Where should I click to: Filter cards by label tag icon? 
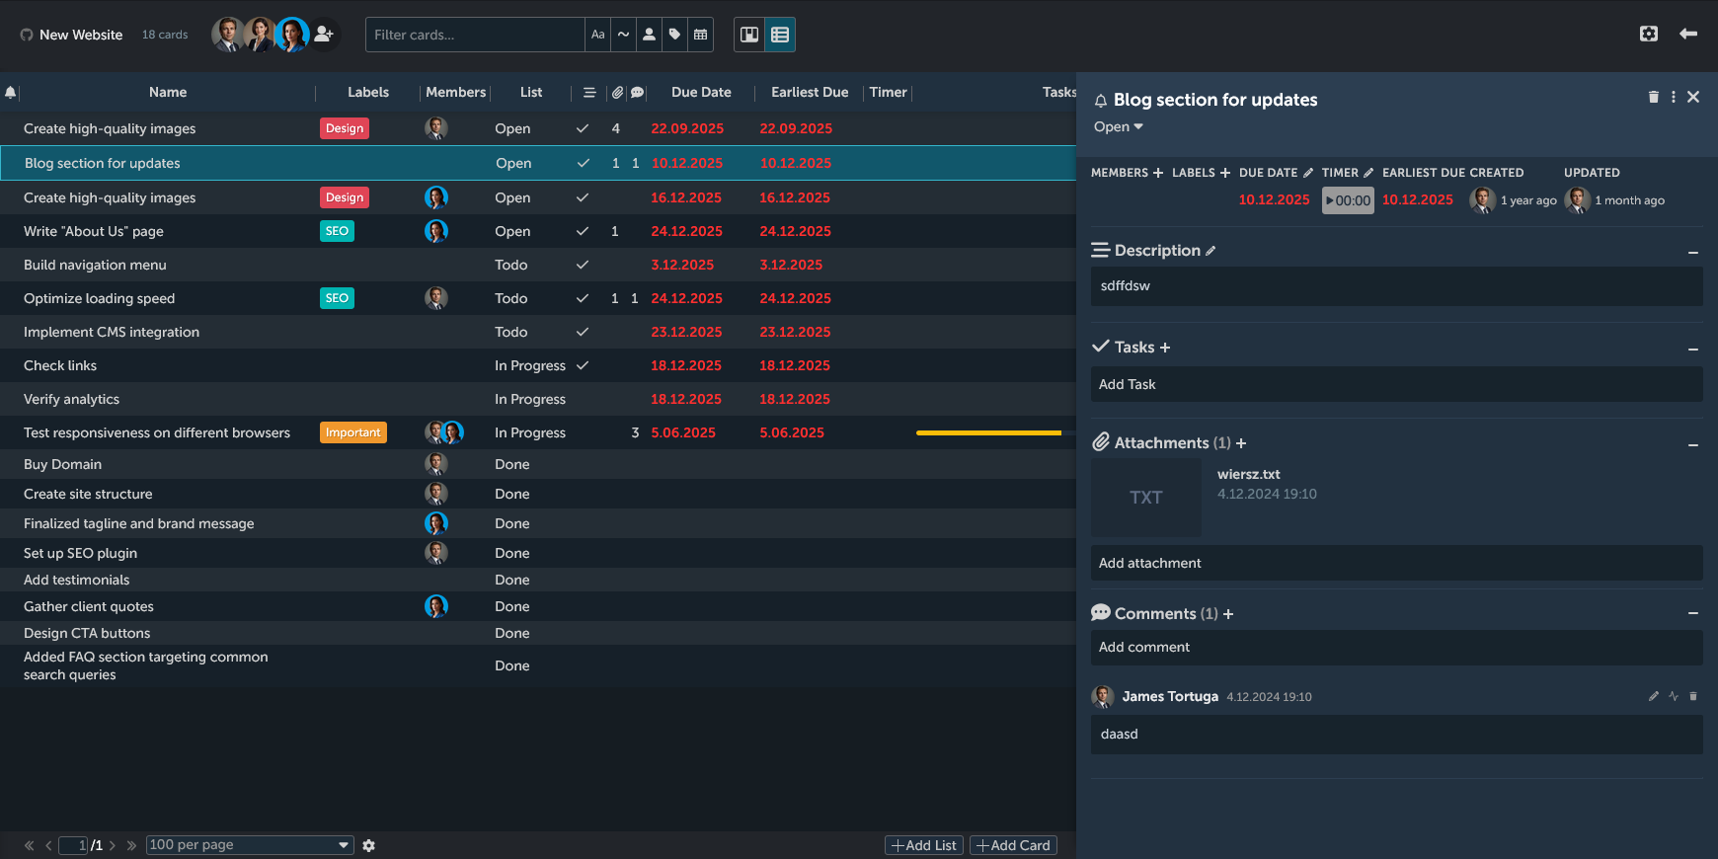674,35
